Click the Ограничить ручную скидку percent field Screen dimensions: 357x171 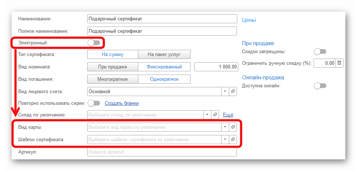click(325, 63)
